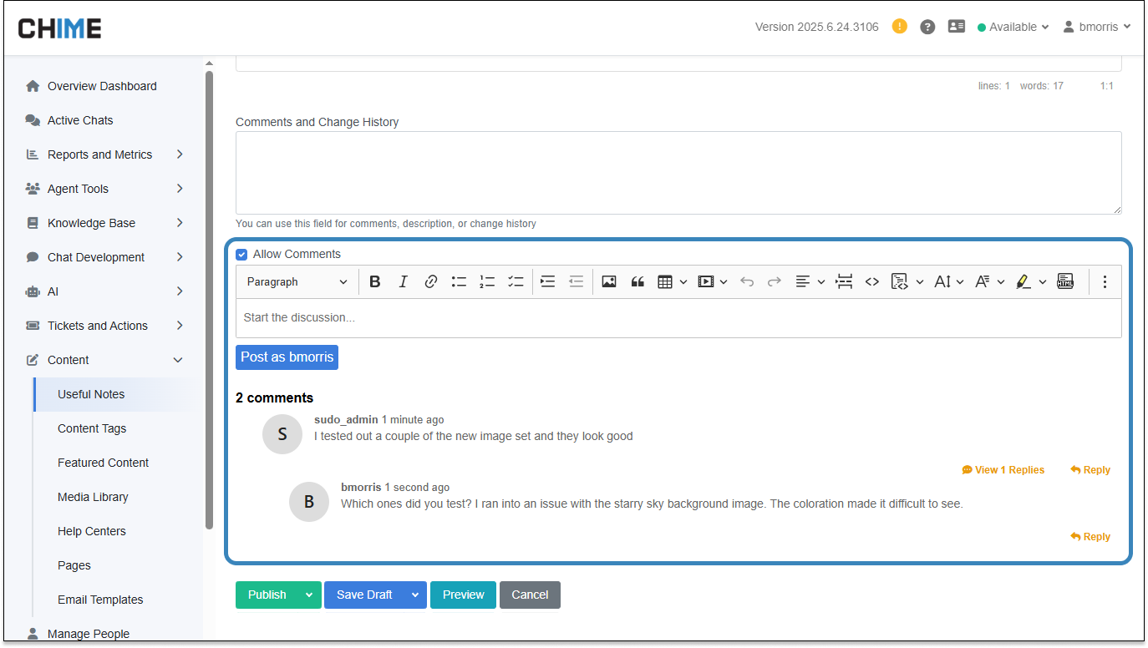
Task: Redo the last edit
Action: (775, 282)
